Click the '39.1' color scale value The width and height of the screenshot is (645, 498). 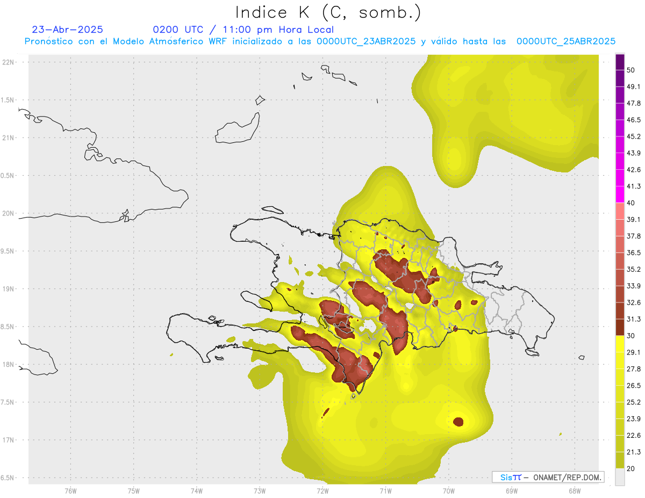click(634, 219)
